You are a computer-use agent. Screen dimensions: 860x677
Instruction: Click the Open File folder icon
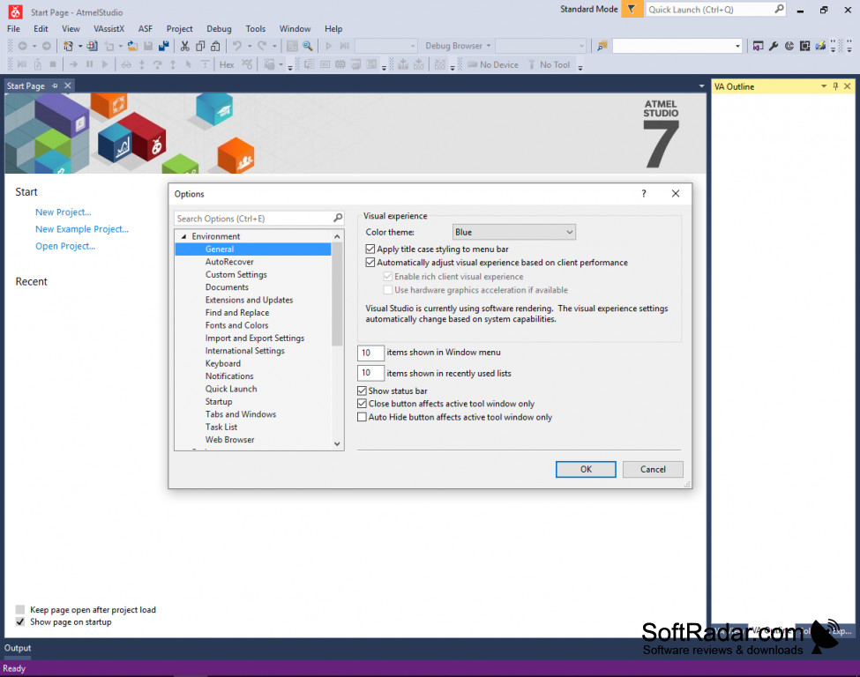tap(132, 46)
